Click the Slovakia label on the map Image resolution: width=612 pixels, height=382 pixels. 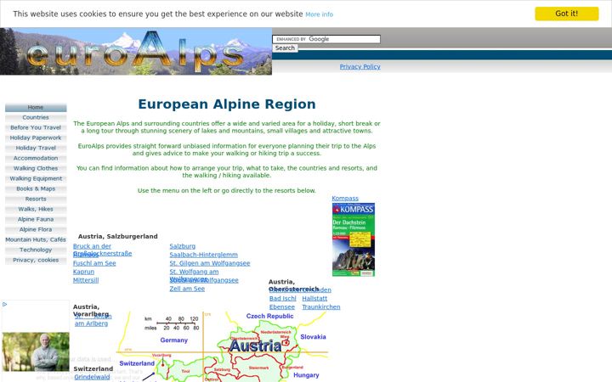click(x=313, y=337)
